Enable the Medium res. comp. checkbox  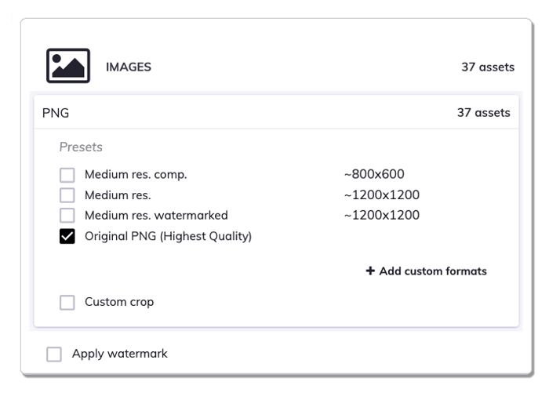[x=67, y=175]
